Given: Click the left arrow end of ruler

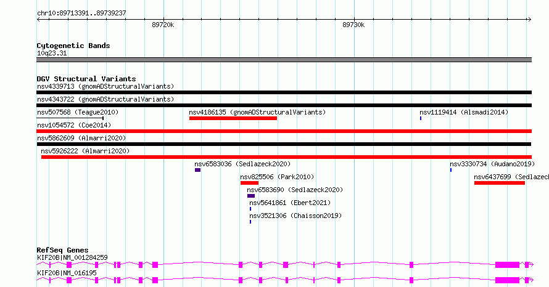Looking at the screenshot, I should pos(38,20).
